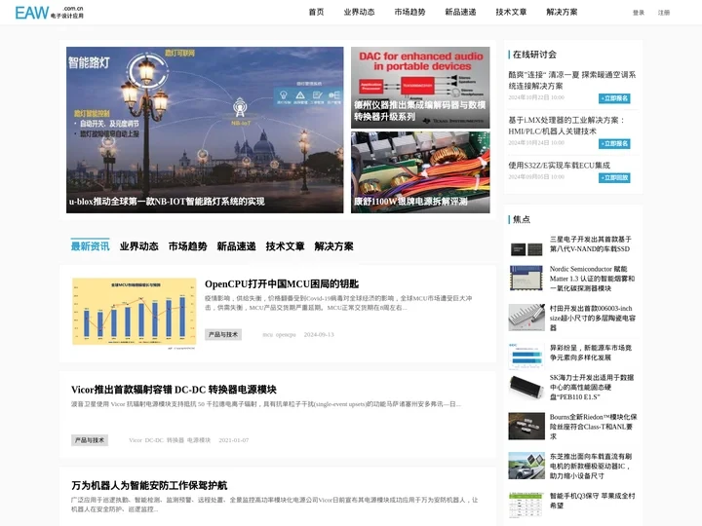Image resolution: width=702 pixels, height=526 pixels.
Task: Click the 2024-09-13 date of OpenCPU article
Action: click(x=319, y=334)
